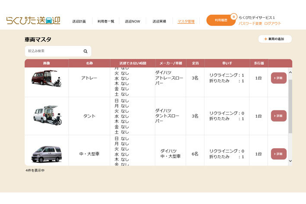Screen dimensions: 306x204
Task: Open the 利用者一覧 tab
Action: pyautogui.click(x=106, y=21)
